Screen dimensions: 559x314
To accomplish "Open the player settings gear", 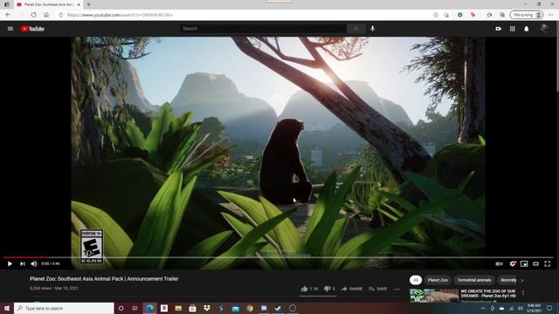I will (x=513, y=263).
